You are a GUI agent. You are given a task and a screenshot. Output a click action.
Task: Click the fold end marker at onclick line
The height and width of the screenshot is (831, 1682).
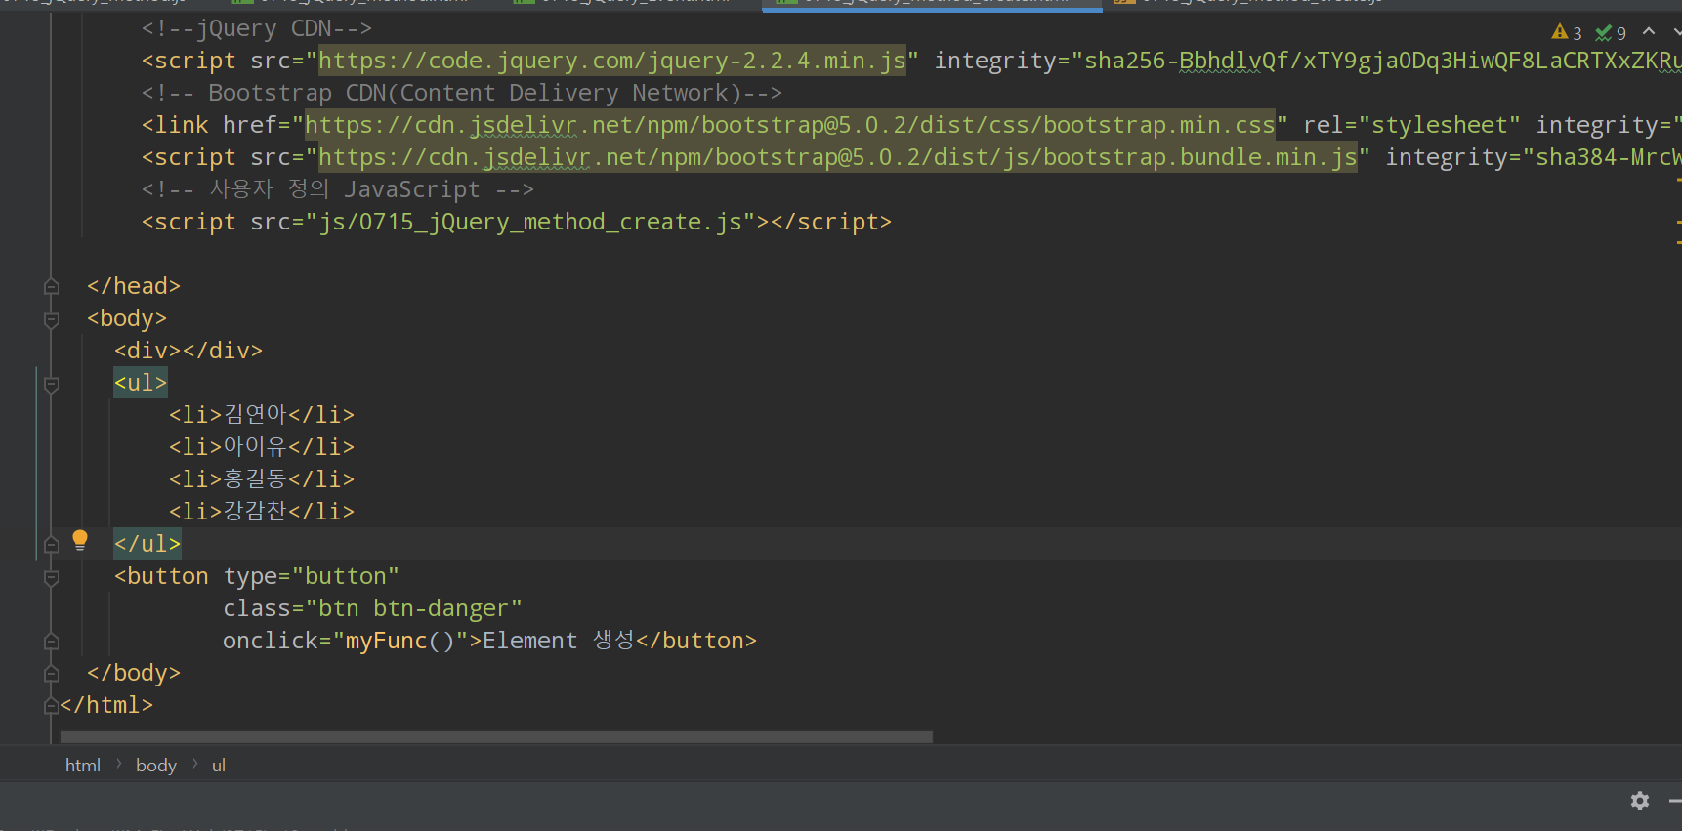pos(52,641)
